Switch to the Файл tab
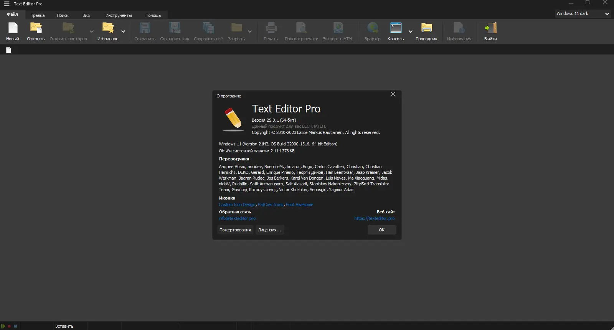Image resolution: width=614 pixels, height=330 pixels. click(13, 15)
